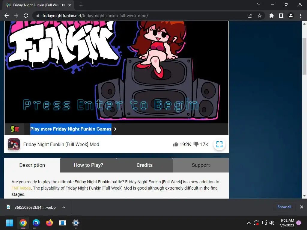Launch Firefox from the taskbar
This screenshot has width=307, height=230.
coord(49,223)
